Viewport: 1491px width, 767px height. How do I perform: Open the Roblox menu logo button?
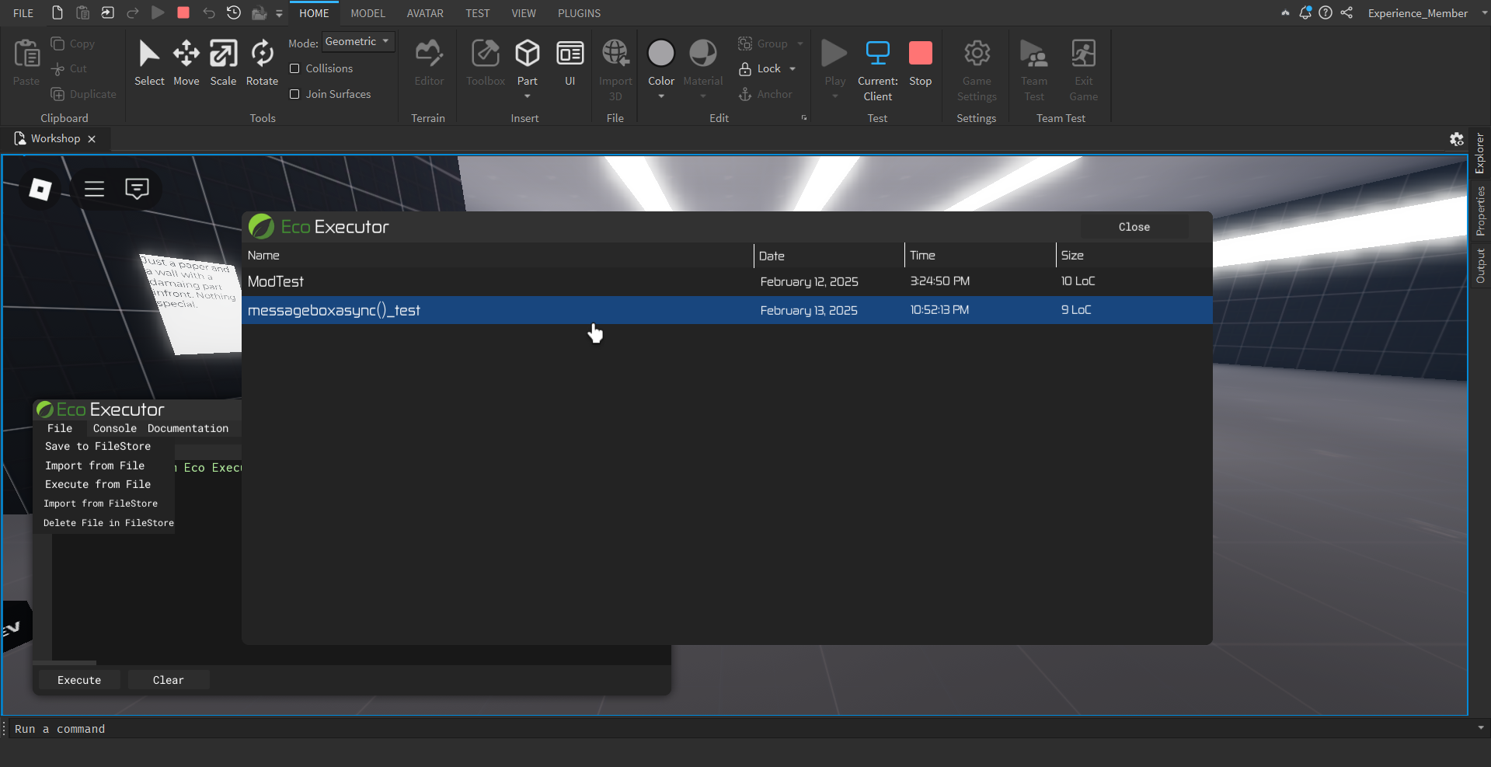click(x=40, y=189)
